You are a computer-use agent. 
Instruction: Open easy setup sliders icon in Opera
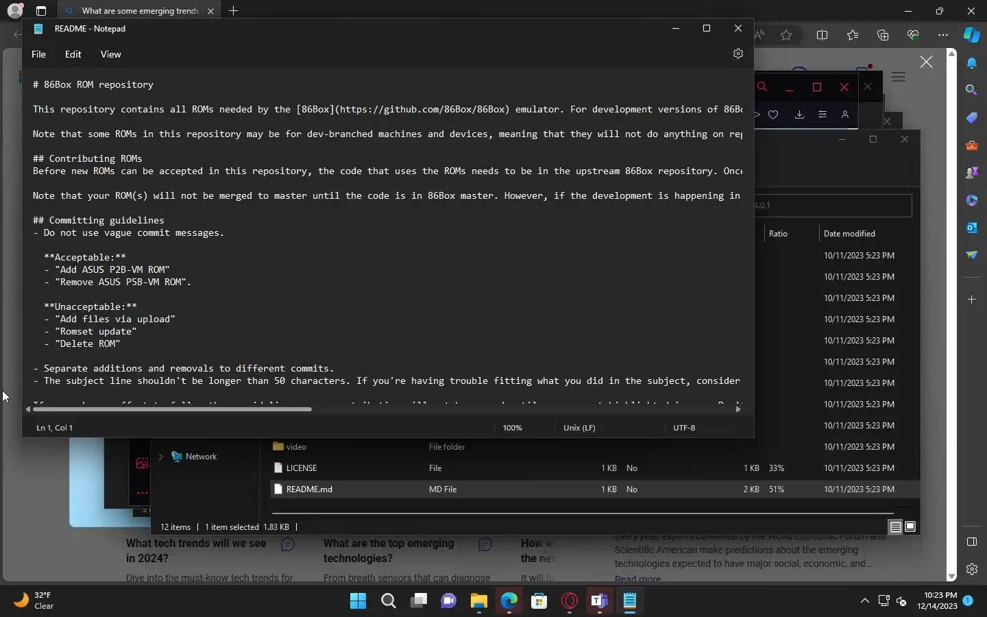822,114
